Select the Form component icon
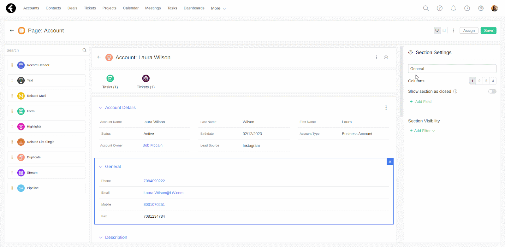 (21, 111)
